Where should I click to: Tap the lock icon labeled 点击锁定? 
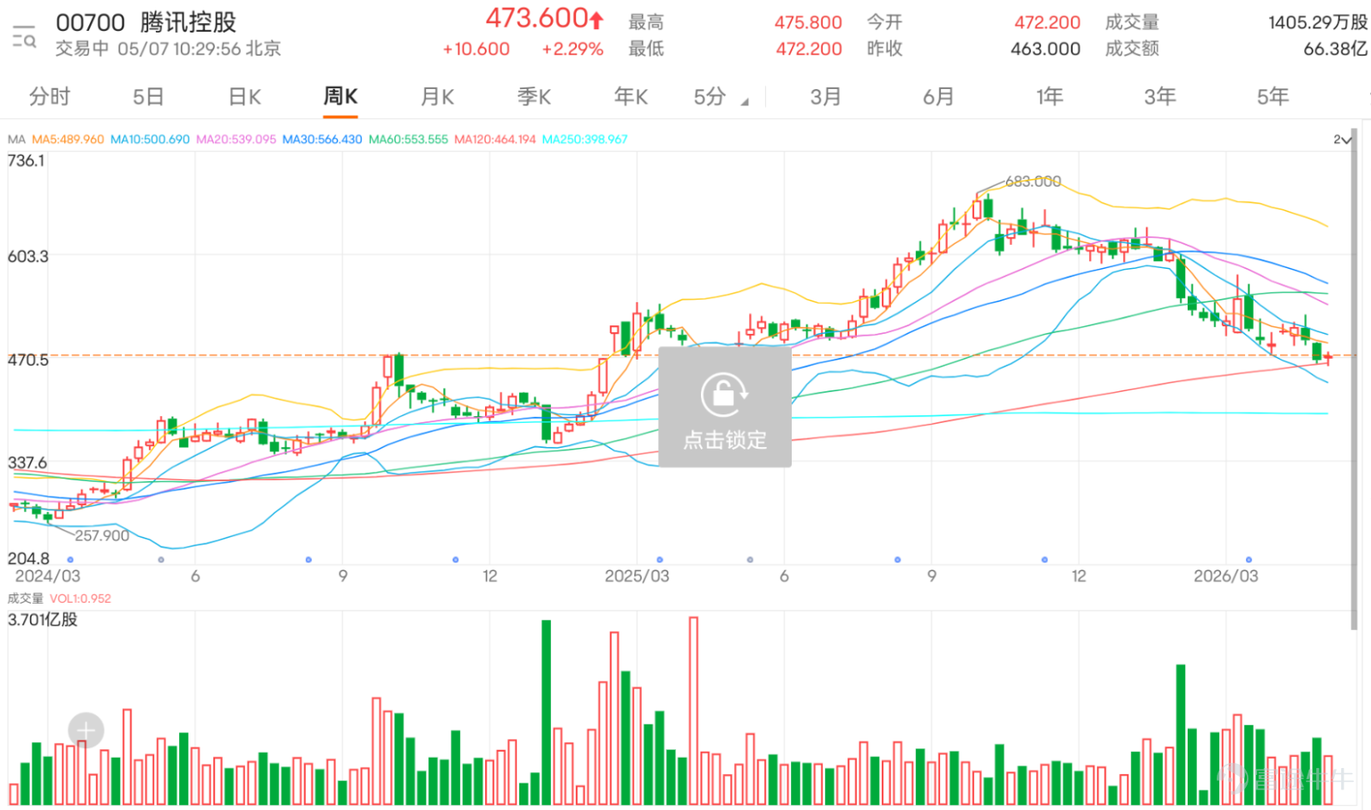click(x=725, y=407)
